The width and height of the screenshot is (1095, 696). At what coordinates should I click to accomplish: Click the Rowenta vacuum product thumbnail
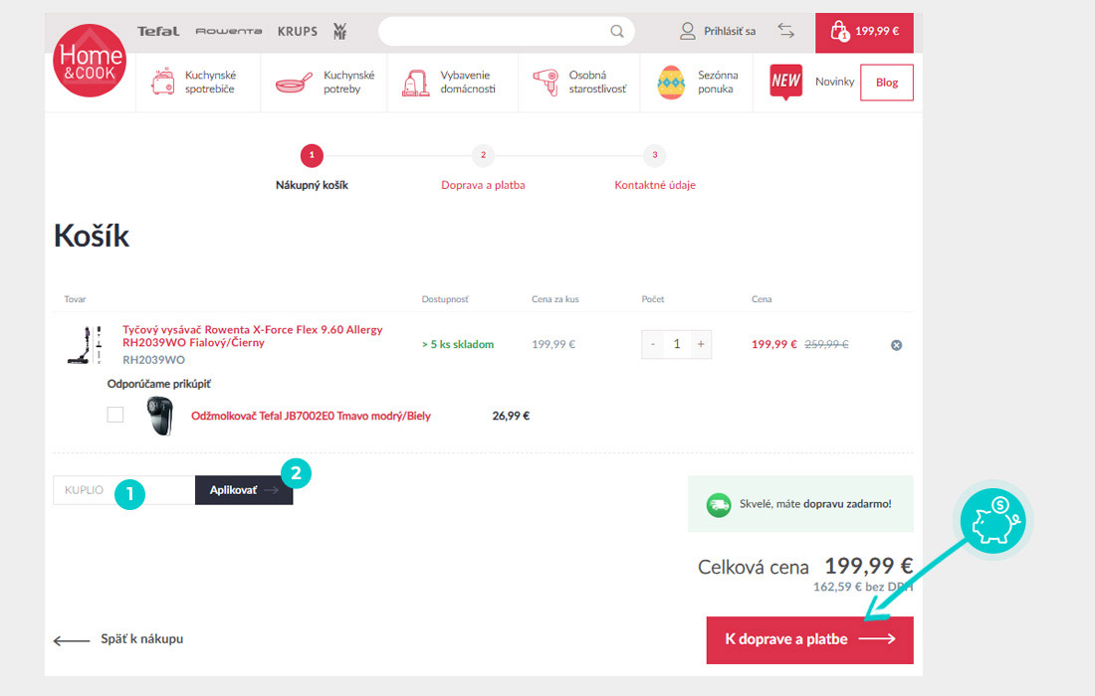(86, 344)
